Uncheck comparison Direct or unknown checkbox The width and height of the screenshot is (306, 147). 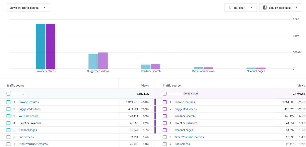tap(164, 123)
